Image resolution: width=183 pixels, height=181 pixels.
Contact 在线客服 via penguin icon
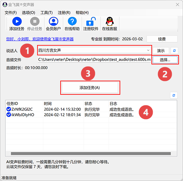tap(110, 21)
